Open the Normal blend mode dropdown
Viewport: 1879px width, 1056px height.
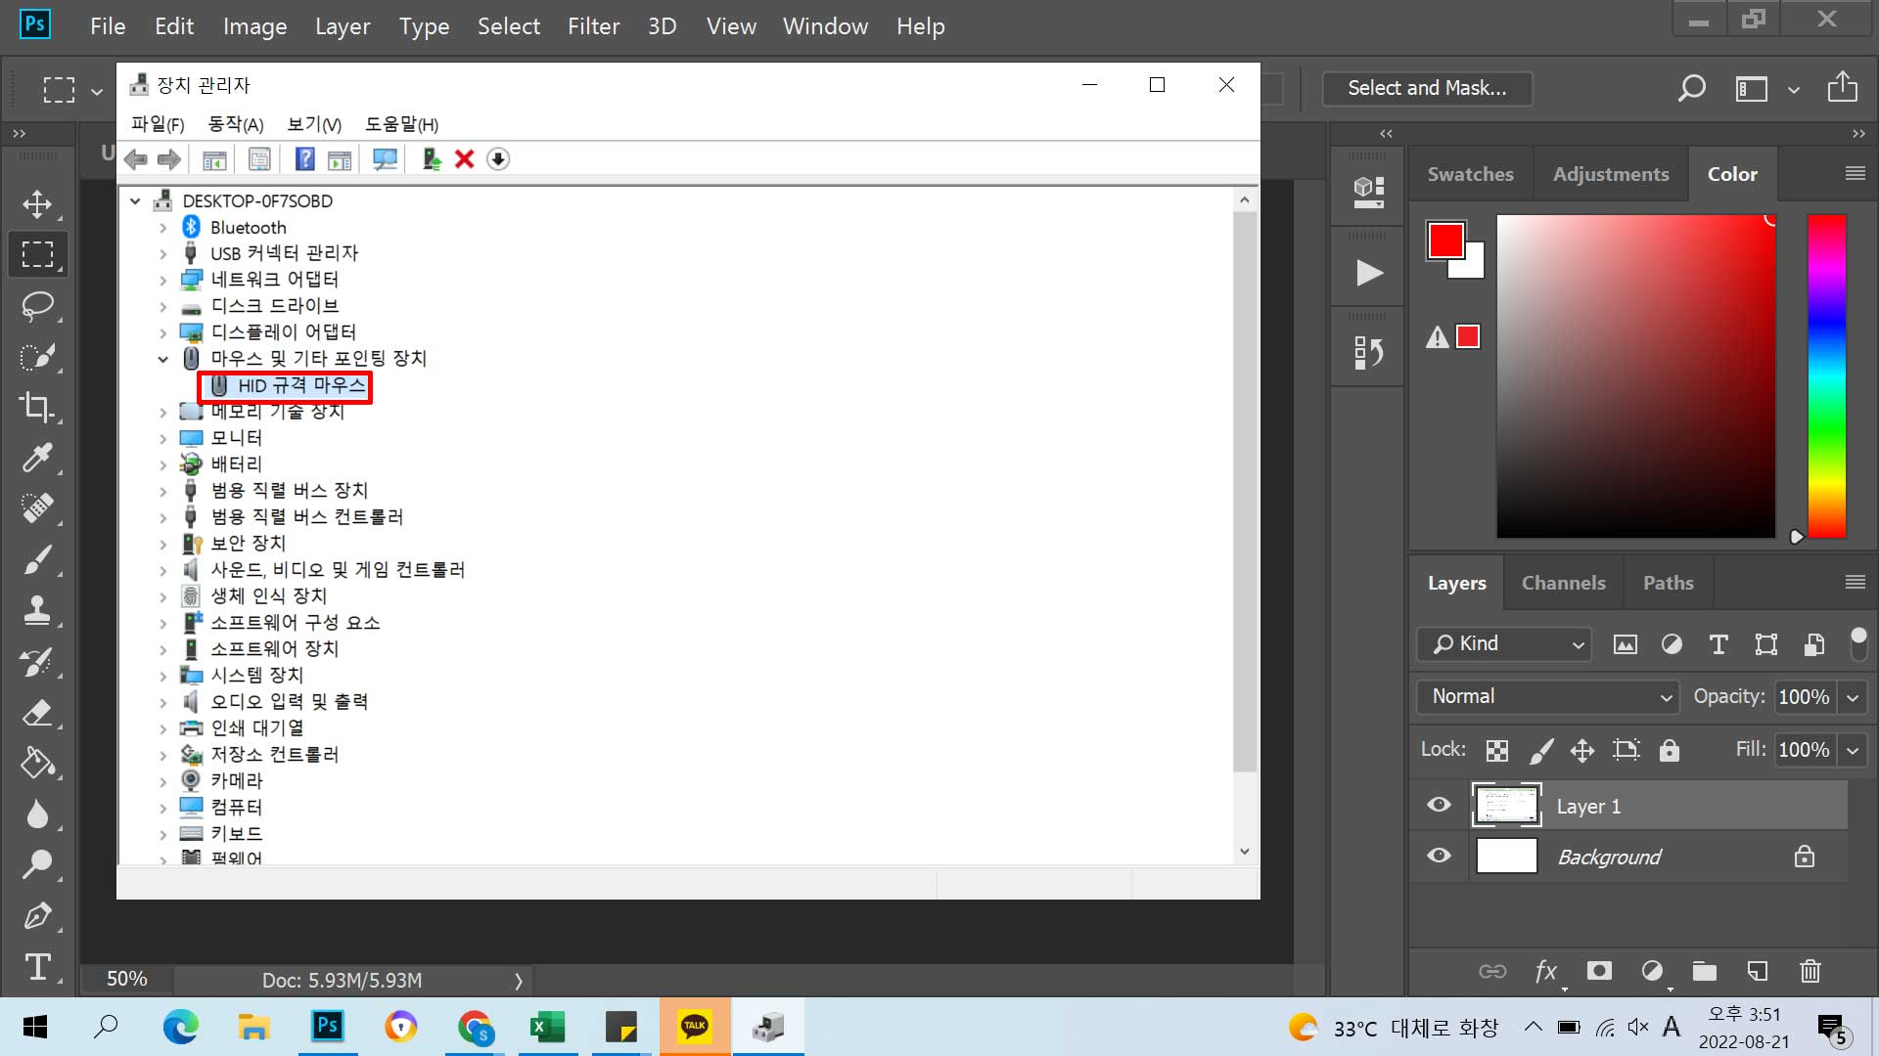coord(1547,696)
